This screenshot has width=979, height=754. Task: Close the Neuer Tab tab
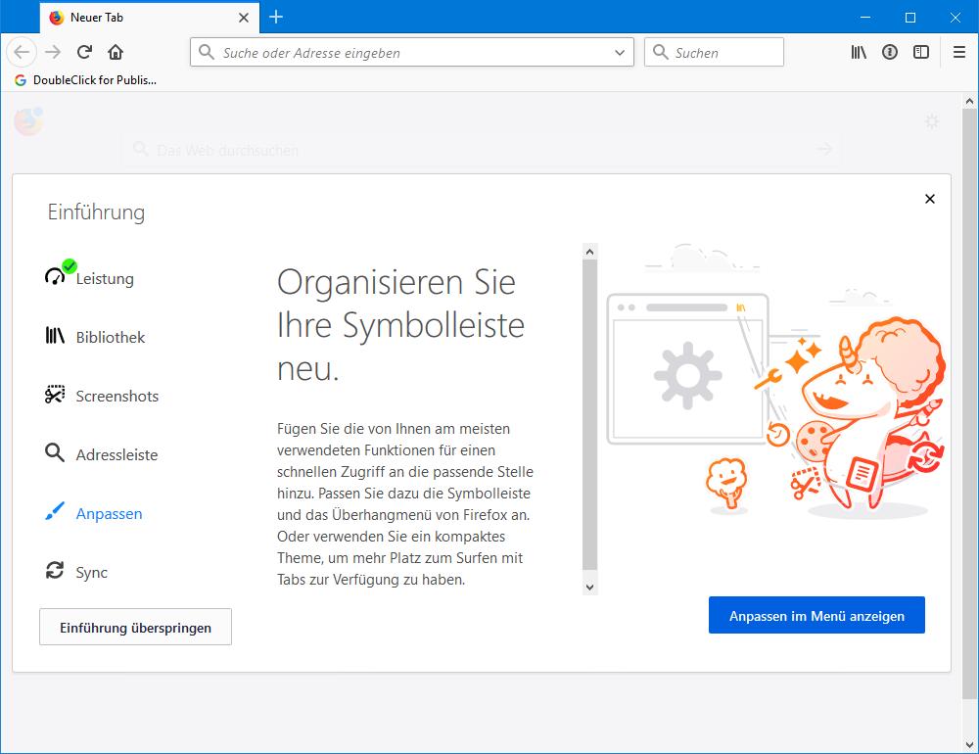click(x=244, y=18)
